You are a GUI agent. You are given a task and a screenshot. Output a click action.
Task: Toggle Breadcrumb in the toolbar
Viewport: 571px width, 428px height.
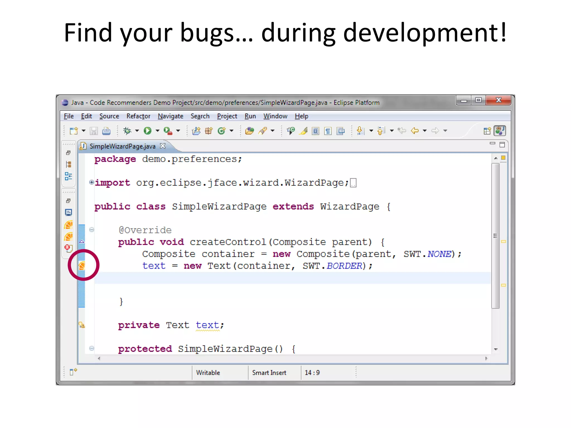pyautogui.click(x=291, y=131)
